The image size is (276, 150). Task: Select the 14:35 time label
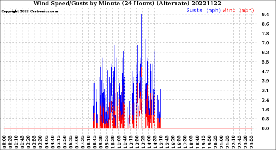point(155,142)
